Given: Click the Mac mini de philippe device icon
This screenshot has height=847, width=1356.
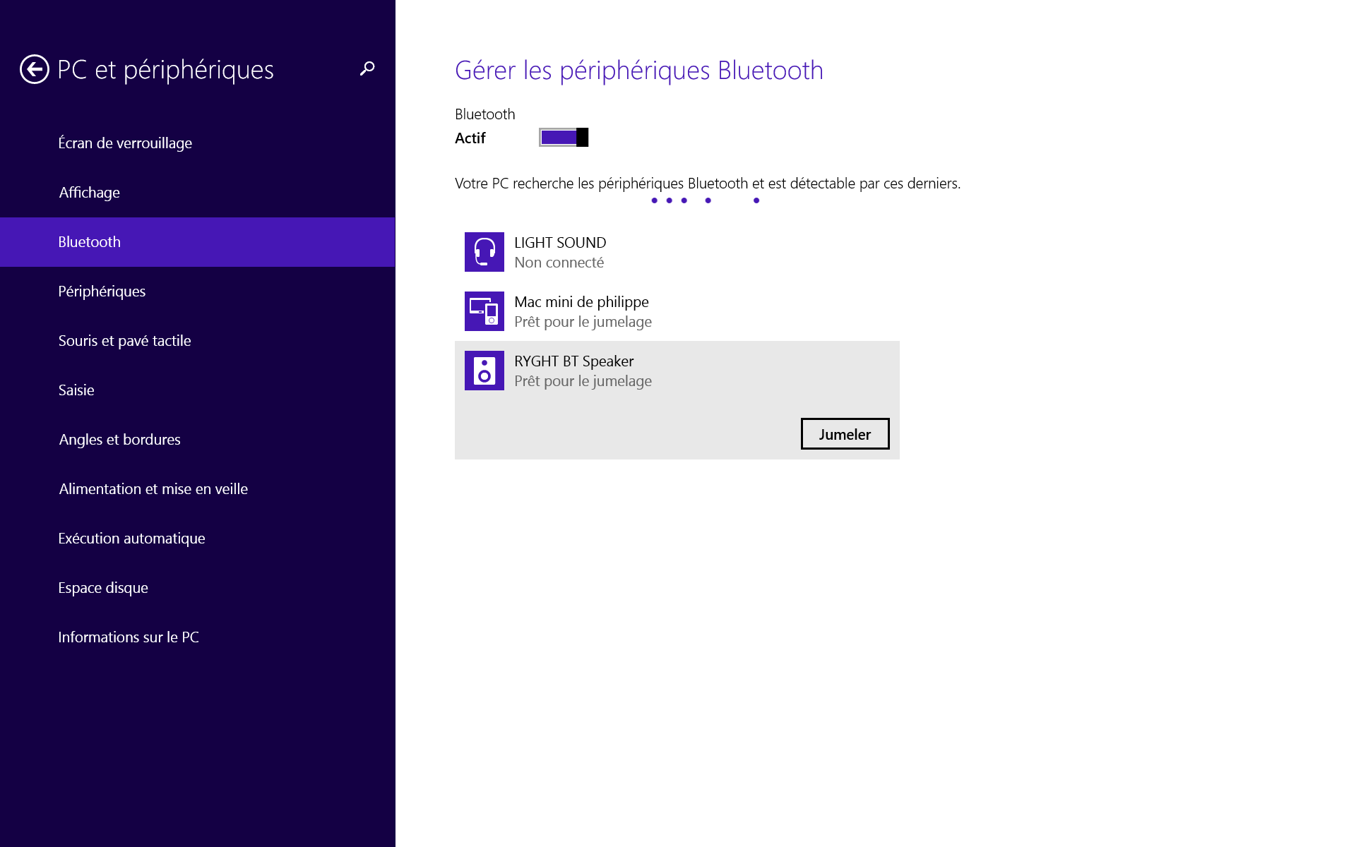Looking at the screenshot, I should tap(484, 311).
